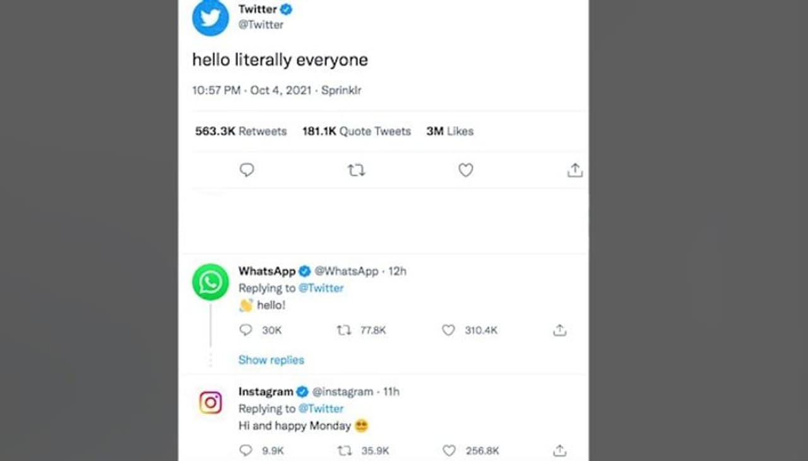The image size is (808, 461).
Task: Click the reply icon under the main tweet
Action: (x=247, y=170)
